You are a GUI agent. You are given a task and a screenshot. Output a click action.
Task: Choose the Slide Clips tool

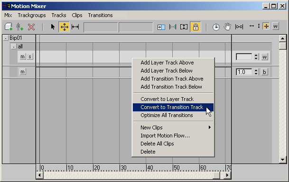coord(75,27)
